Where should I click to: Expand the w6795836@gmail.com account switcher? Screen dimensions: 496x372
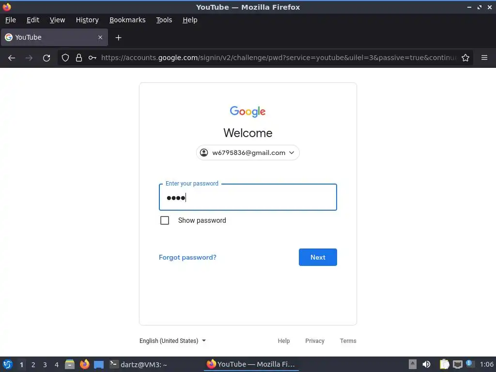tap(248, 153)
